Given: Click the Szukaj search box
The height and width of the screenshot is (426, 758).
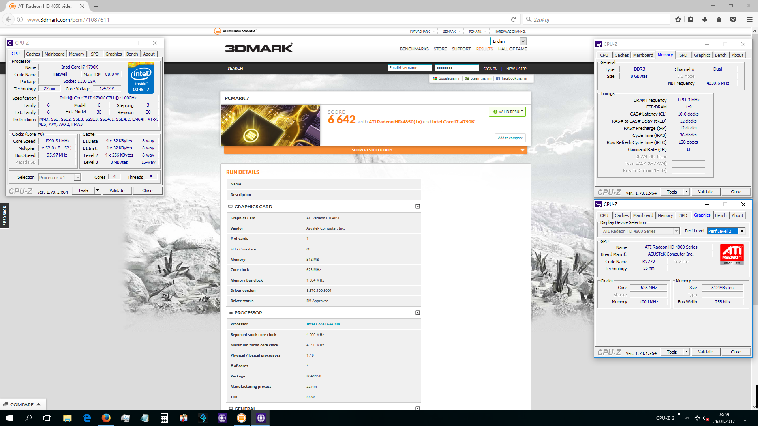Looking at the screenshot, I should (x=596, y=19).
